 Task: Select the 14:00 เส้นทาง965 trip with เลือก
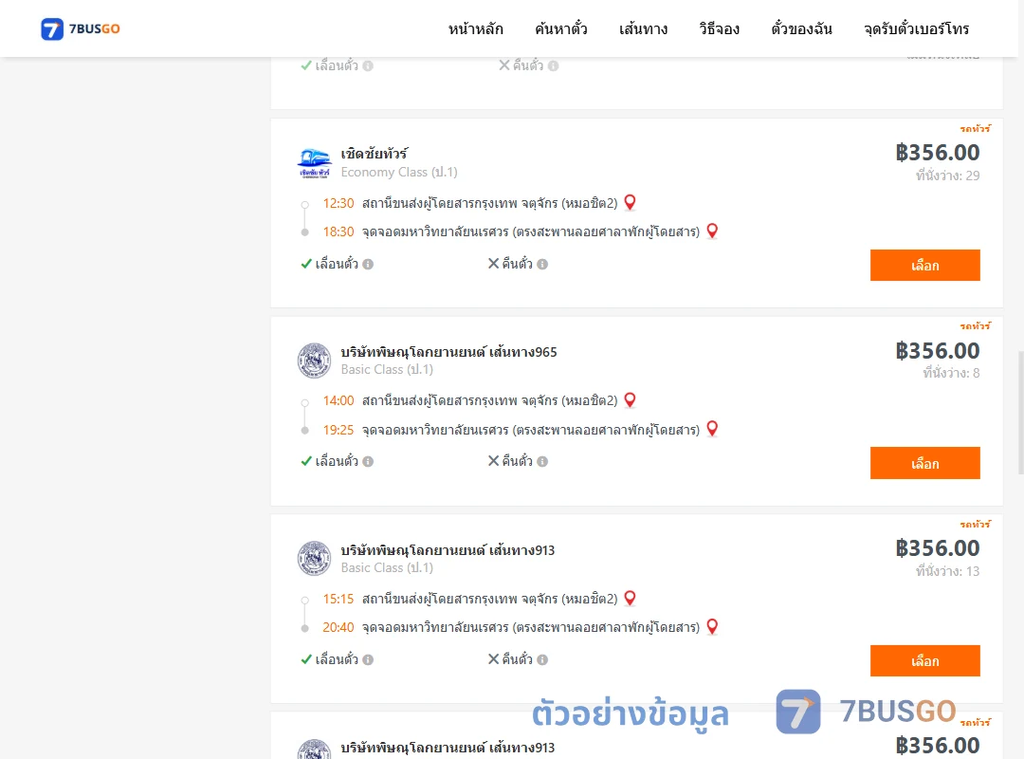pos(924,463)
